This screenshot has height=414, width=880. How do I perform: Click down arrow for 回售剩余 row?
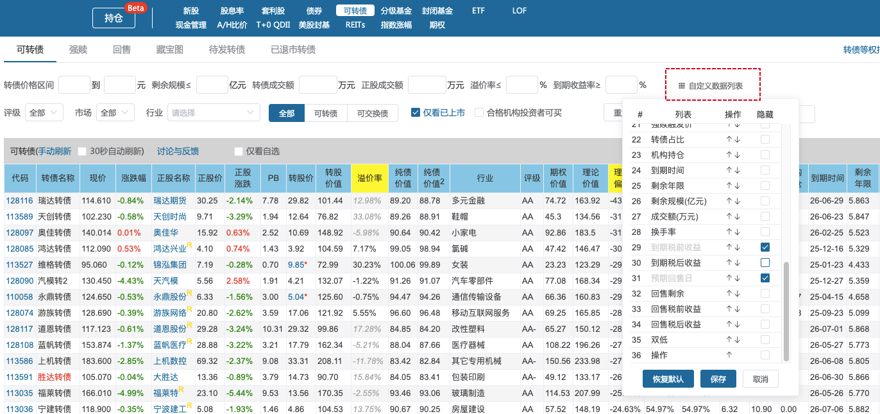coord(737,293)
